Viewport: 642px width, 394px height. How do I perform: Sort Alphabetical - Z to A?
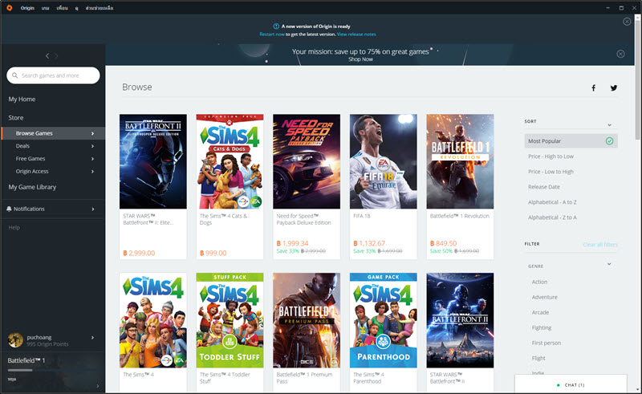pyautogui.click(x=552, y=217)
